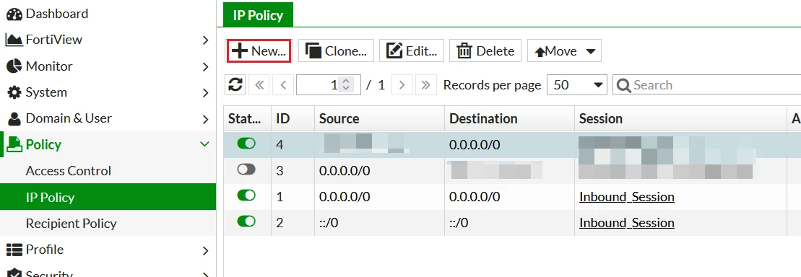Click the Monitor pie chart icon
This screenshot has width=801, height=277.
pos(14,66)
